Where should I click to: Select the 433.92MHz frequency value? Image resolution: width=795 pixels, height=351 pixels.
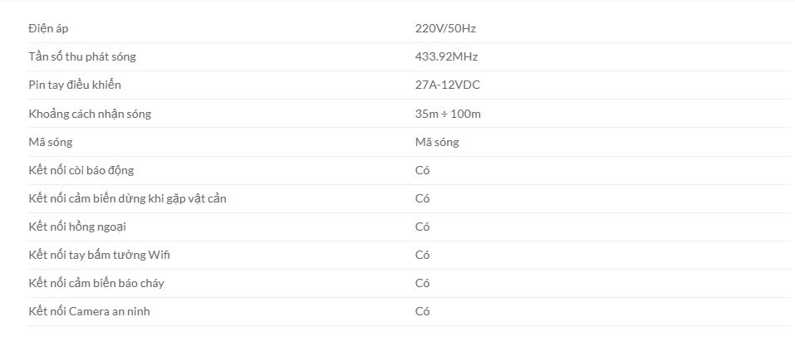pyautogui.click(x=446, y=56)
